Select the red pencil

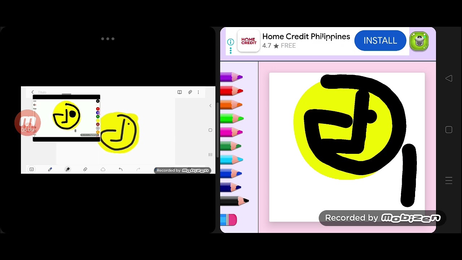pyautogui.click(x=231, y=91)
